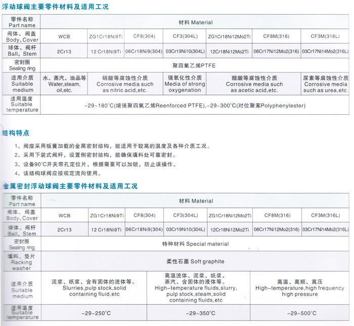Click the heading 金属密封浮动球阀主要零件材料及适用工况
The width and height of the screenshot is (354, 326).
coord(70,186)
